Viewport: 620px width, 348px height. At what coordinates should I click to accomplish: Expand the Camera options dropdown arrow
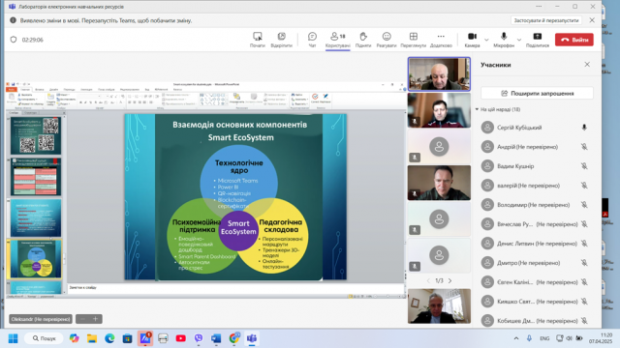tap(486, 40)
